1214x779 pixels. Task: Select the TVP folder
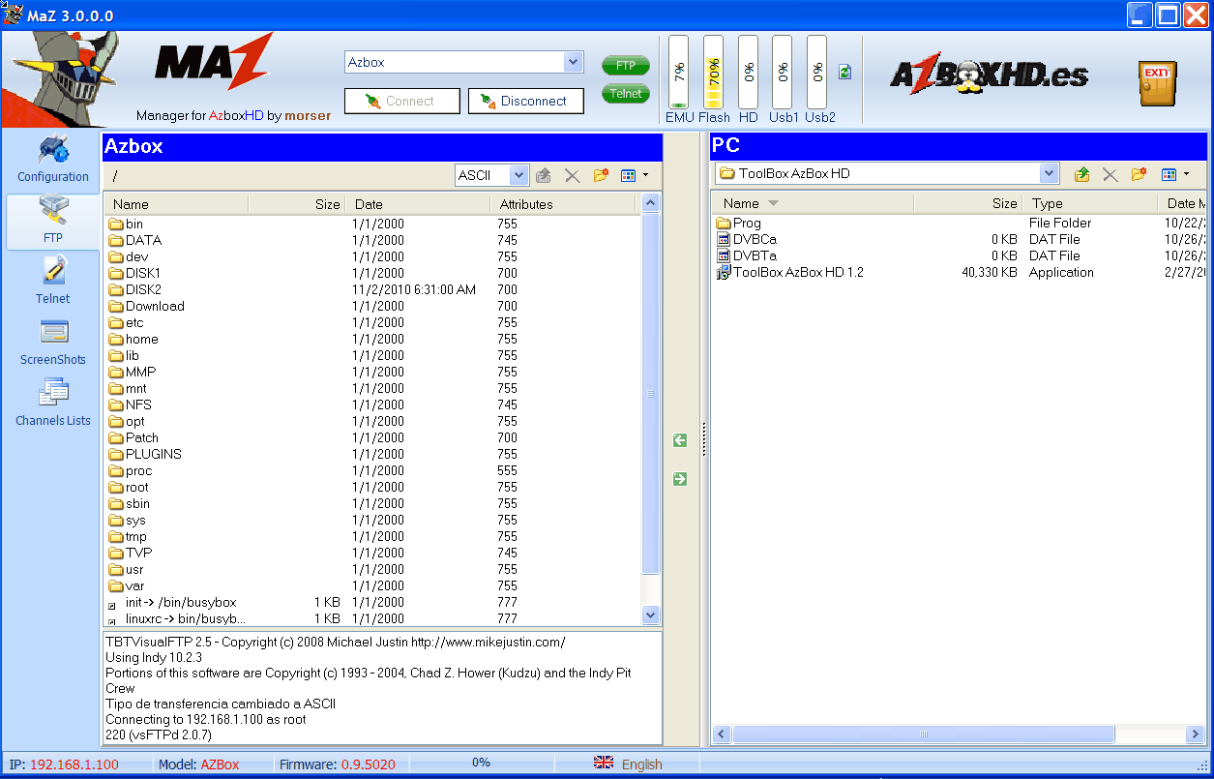click(138, 553)
